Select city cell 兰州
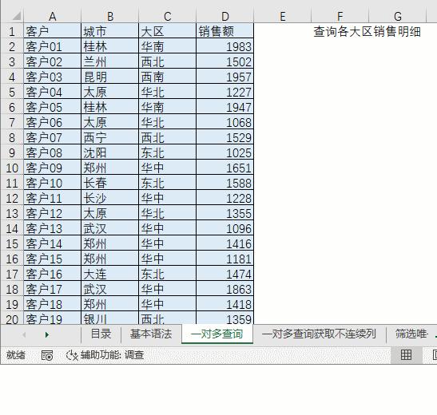This screenshot has height=415, width=437. (x=110, y=61)
